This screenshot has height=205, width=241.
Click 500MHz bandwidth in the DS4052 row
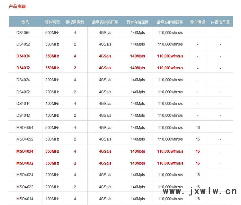[52, 44]
